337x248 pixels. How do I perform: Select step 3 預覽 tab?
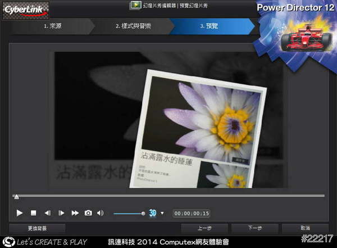(x=212, y=26)
